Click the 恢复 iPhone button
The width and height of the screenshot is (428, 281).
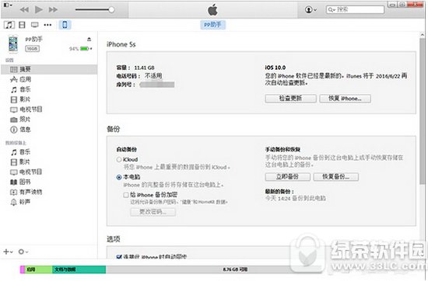pos(345,99)
